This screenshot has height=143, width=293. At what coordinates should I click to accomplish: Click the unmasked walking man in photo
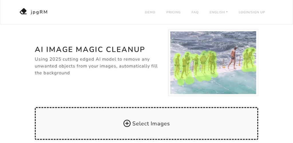tap(233, 58)
